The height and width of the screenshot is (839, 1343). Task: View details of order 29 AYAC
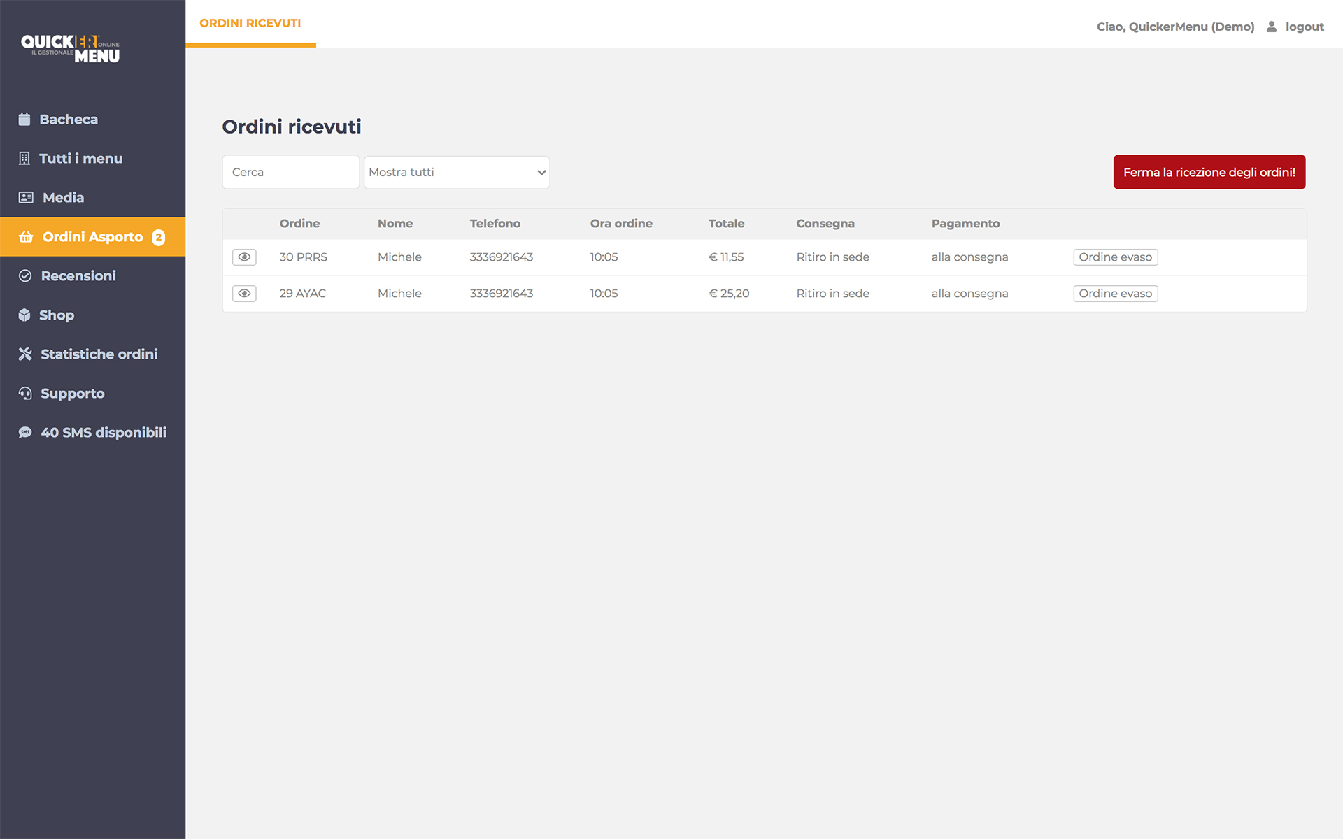pyautogui.click(x=244, y=294)
